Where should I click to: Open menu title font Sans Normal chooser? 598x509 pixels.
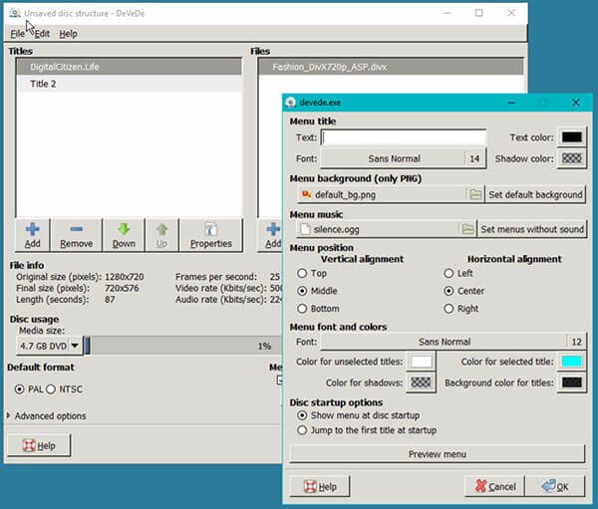(394, 158)
